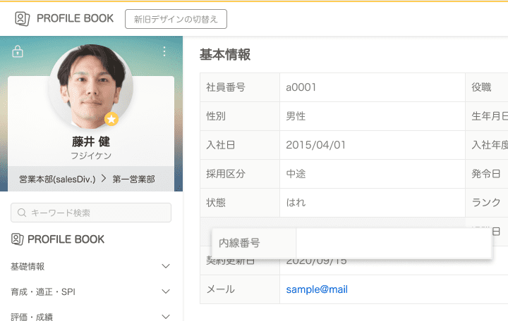Expand the 基礎情報 section chevron

(166, 266)
